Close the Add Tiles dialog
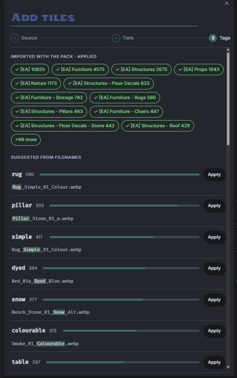237x378 pixels. pyautogui.click(x=226, y=3)
